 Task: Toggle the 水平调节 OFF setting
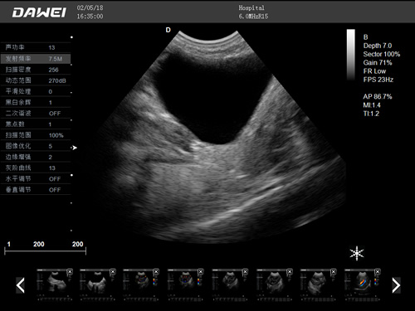36,179
